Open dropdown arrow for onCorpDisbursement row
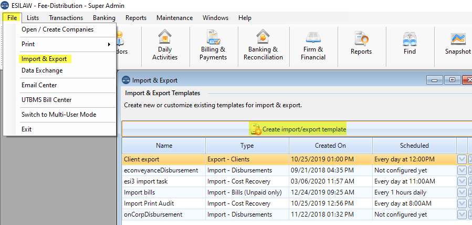Screen dimensions: 472x225 (x=462, y=214)
